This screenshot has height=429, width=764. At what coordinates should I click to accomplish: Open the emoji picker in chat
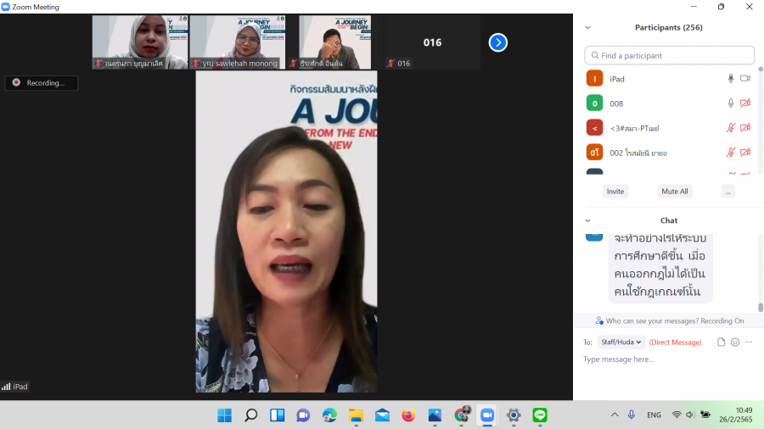tap(734, 343)
